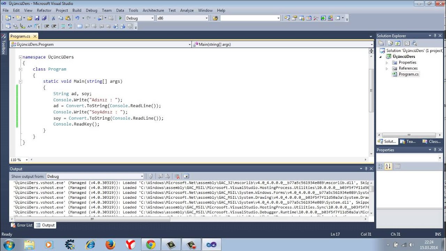Image resolution: width=446 pixels, height=251 pixels.
Task: Expand the Properties node in Solution Explorer
Action: (387, 63)
